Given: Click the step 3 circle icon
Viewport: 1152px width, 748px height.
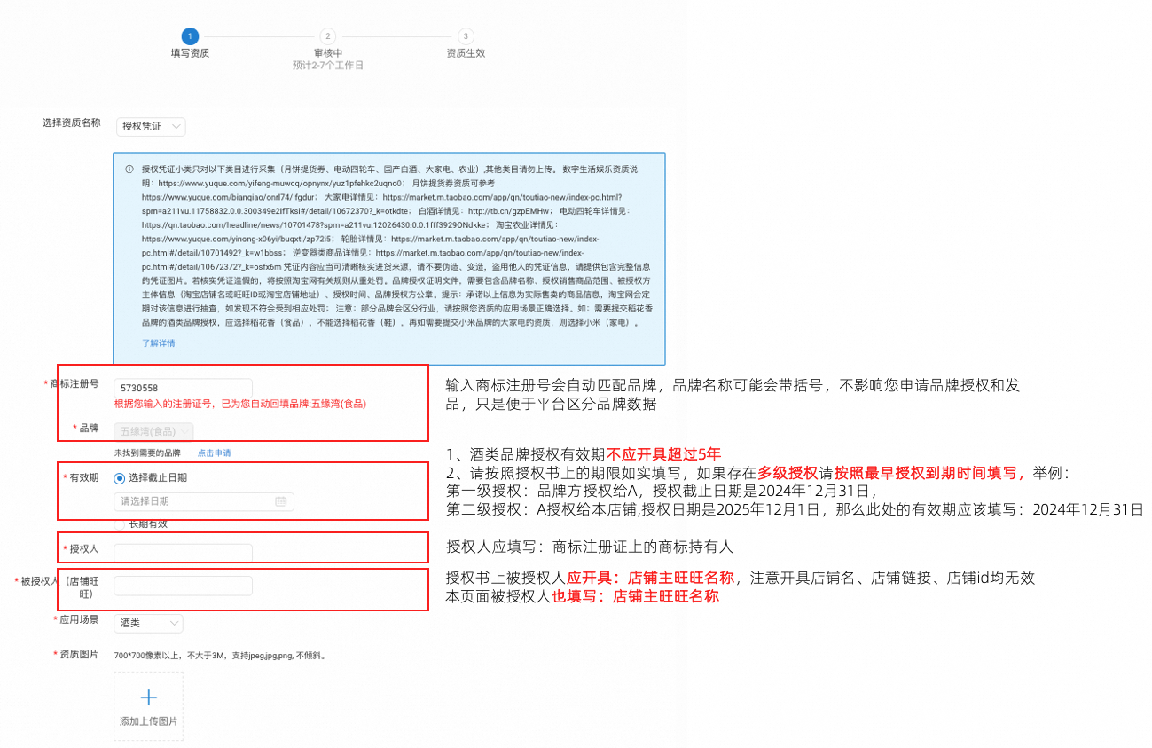Looking at the screenshot, I should click(466, 36).
